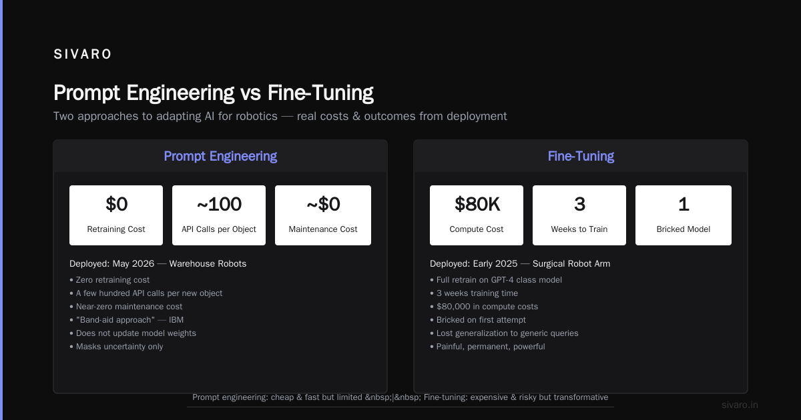This screenshot has width=801, height=420.
Task: Click the ~$0 Maintenance Cost card
Action: 323,215
